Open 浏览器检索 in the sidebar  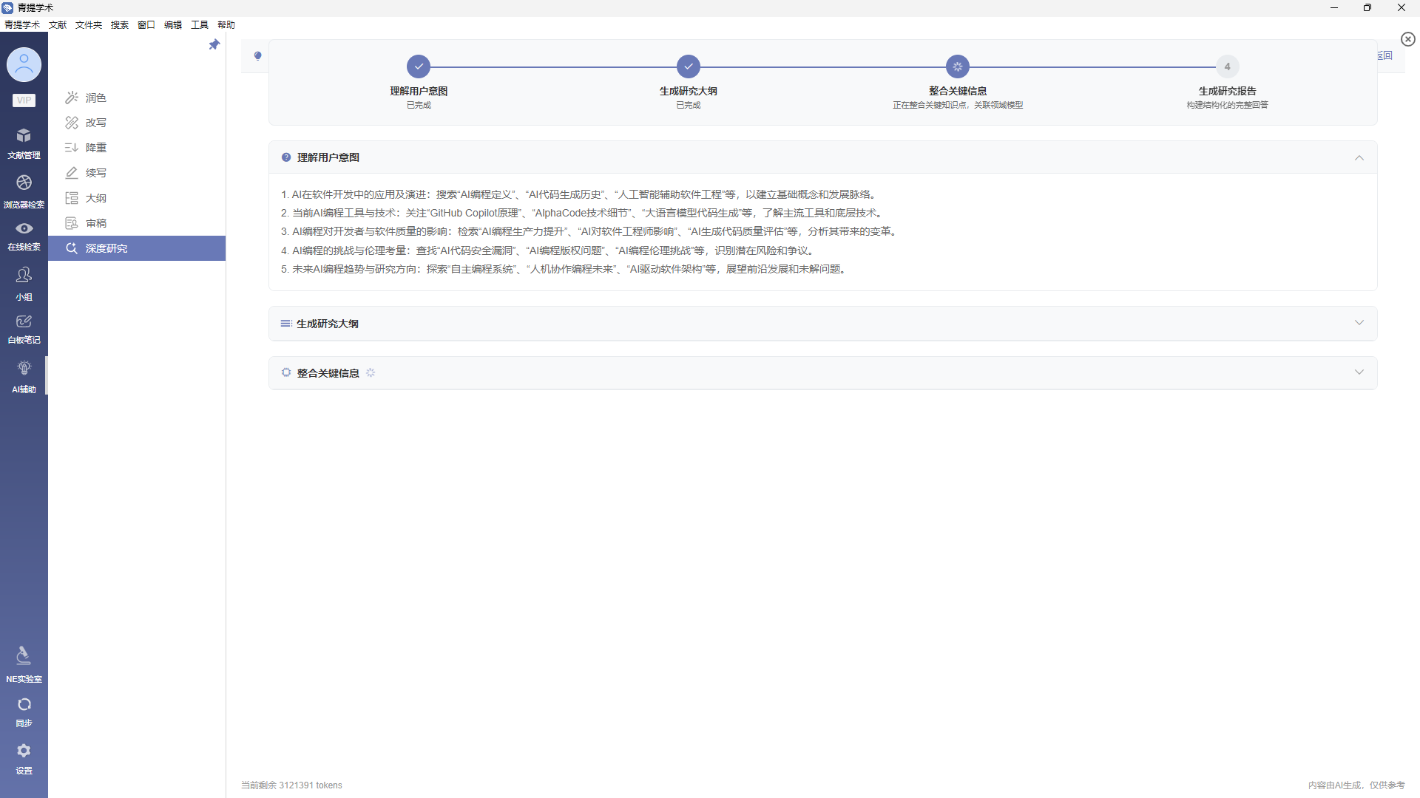coord(24,190)
